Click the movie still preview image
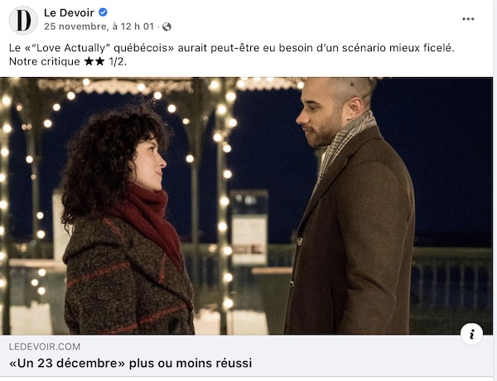497x381 pixels. click(246, 205)
